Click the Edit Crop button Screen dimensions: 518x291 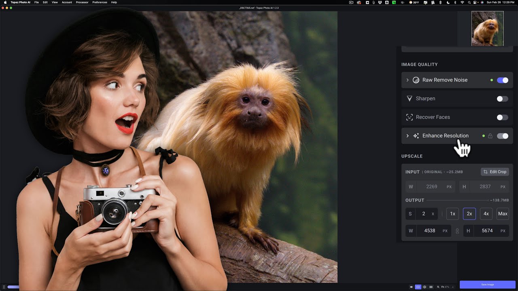tap(495, 172)
